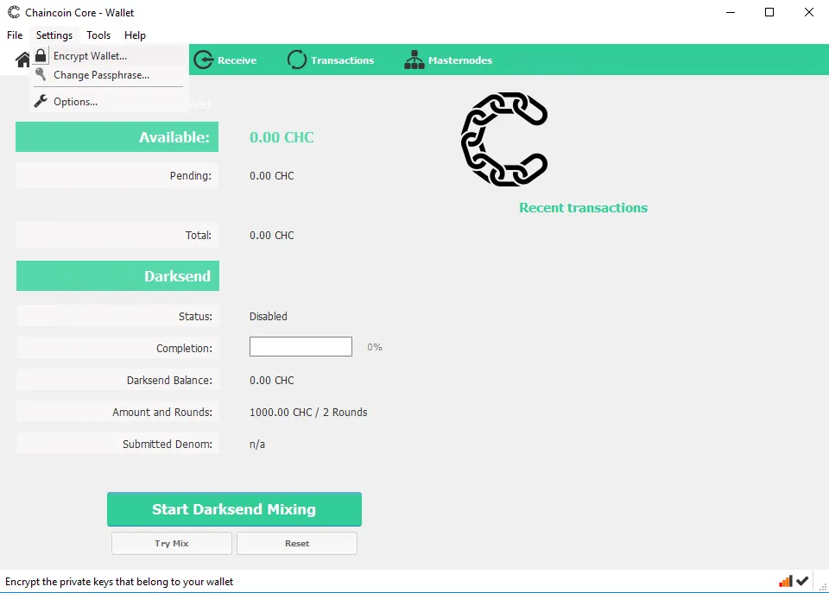Click the Try Mix button
The height and width of the screenshot is (593, 829).
coord(172,543)
